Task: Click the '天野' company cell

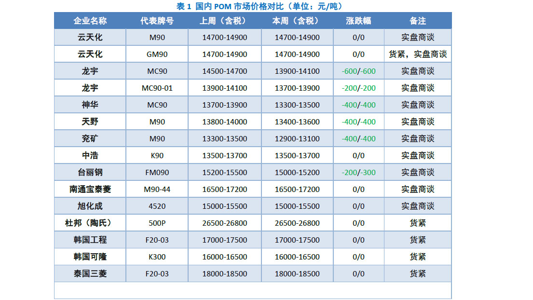Action: (90, 122)
